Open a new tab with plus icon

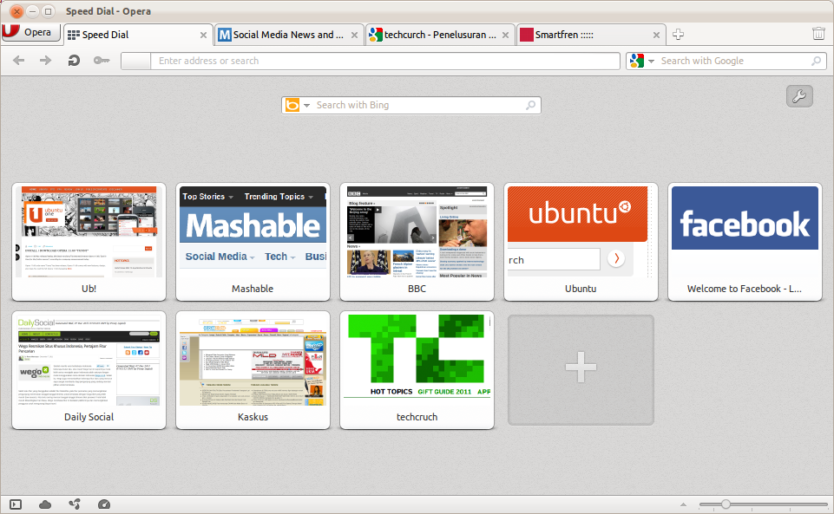(678, 35)
